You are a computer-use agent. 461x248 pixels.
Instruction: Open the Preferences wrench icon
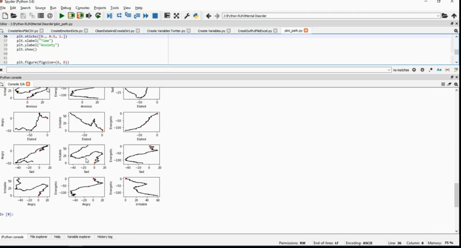pos(187,16)
